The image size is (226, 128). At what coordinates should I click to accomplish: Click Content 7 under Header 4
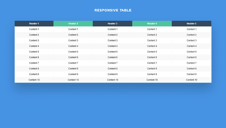[x=152, y=63]
